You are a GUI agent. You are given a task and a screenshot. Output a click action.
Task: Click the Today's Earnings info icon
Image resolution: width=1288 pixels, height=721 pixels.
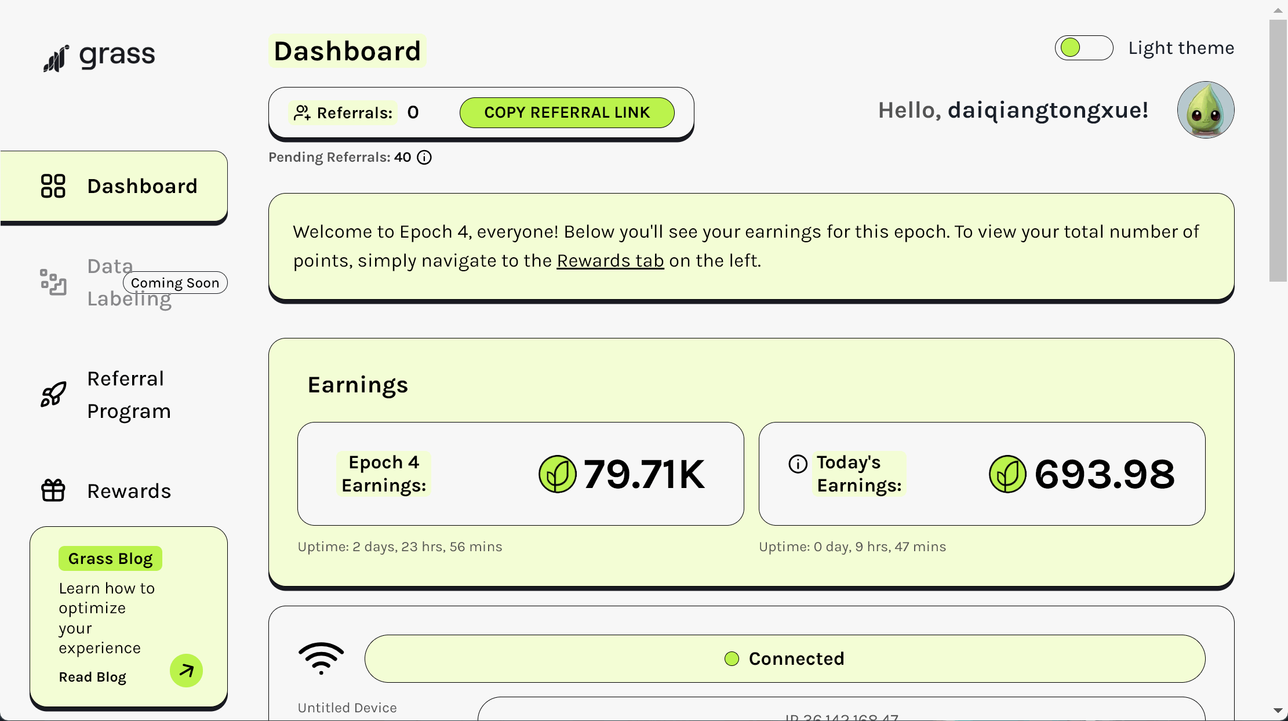pos(798,464)
